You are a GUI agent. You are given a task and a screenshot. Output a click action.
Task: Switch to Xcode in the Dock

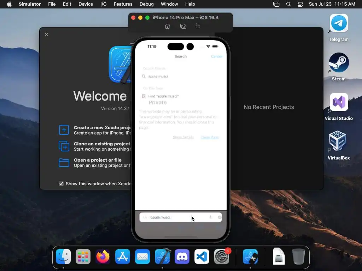click(x=163, y=256)
